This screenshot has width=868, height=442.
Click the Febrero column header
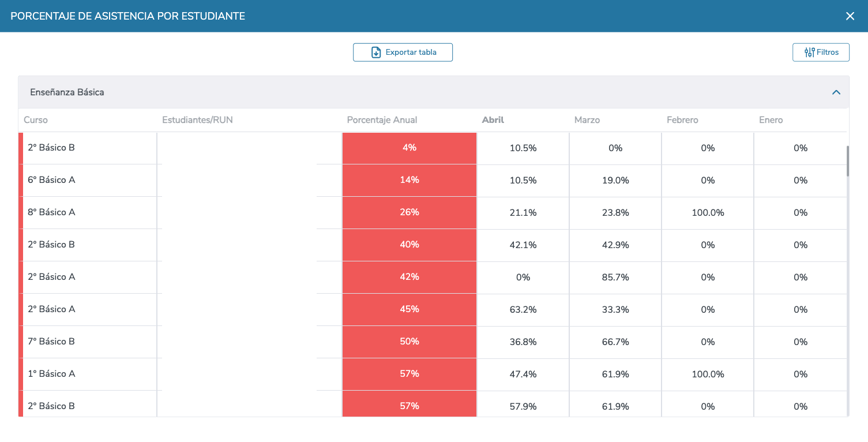tap(682, 120)
